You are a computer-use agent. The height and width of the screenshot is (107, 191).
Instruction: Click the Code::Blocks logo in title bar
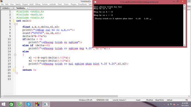(1, 1)
